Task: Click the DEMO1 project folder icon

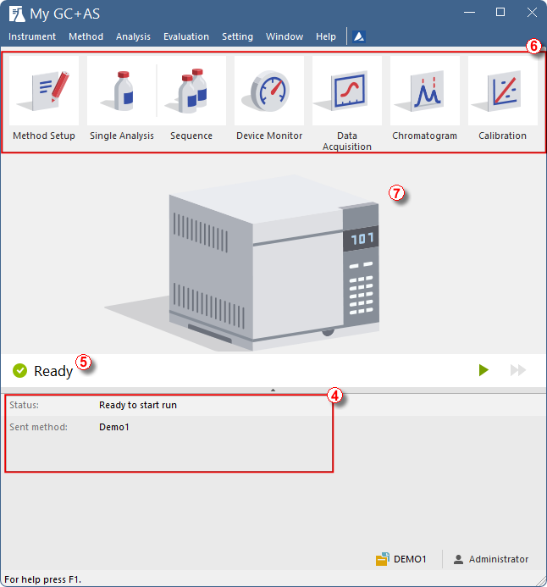Action: tap(383, 559)
